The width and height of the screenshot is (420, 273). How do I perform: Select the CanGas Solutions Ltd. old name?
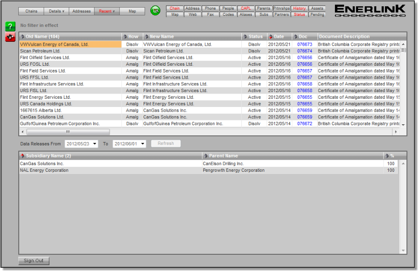coord(71,117)
